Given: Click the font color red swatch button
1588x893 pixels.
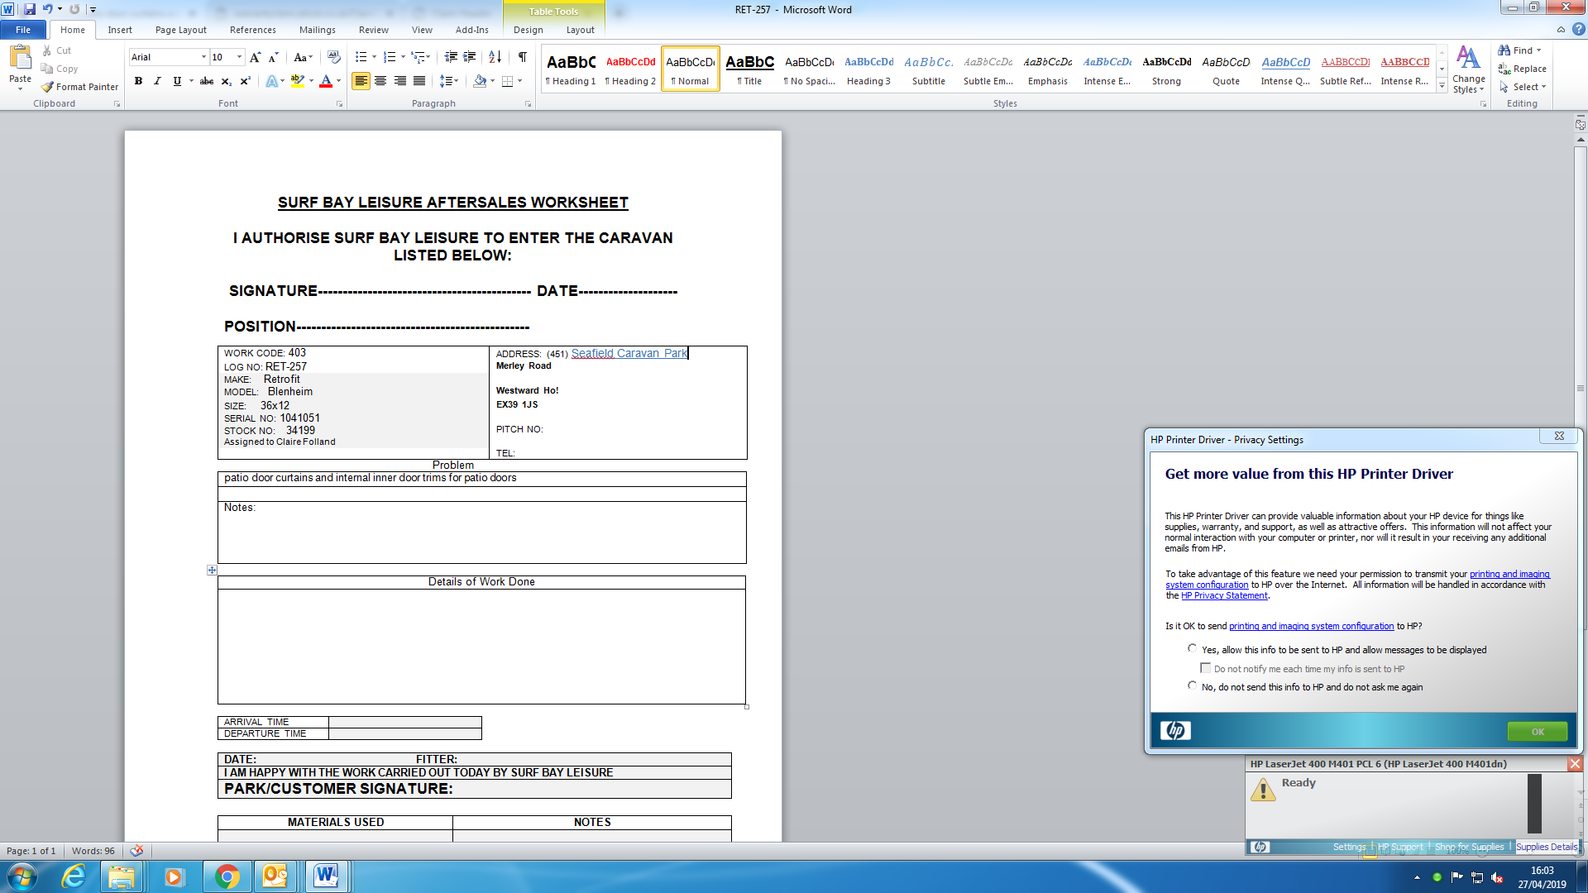Looking at the screenshot, I should pos(326,81).
